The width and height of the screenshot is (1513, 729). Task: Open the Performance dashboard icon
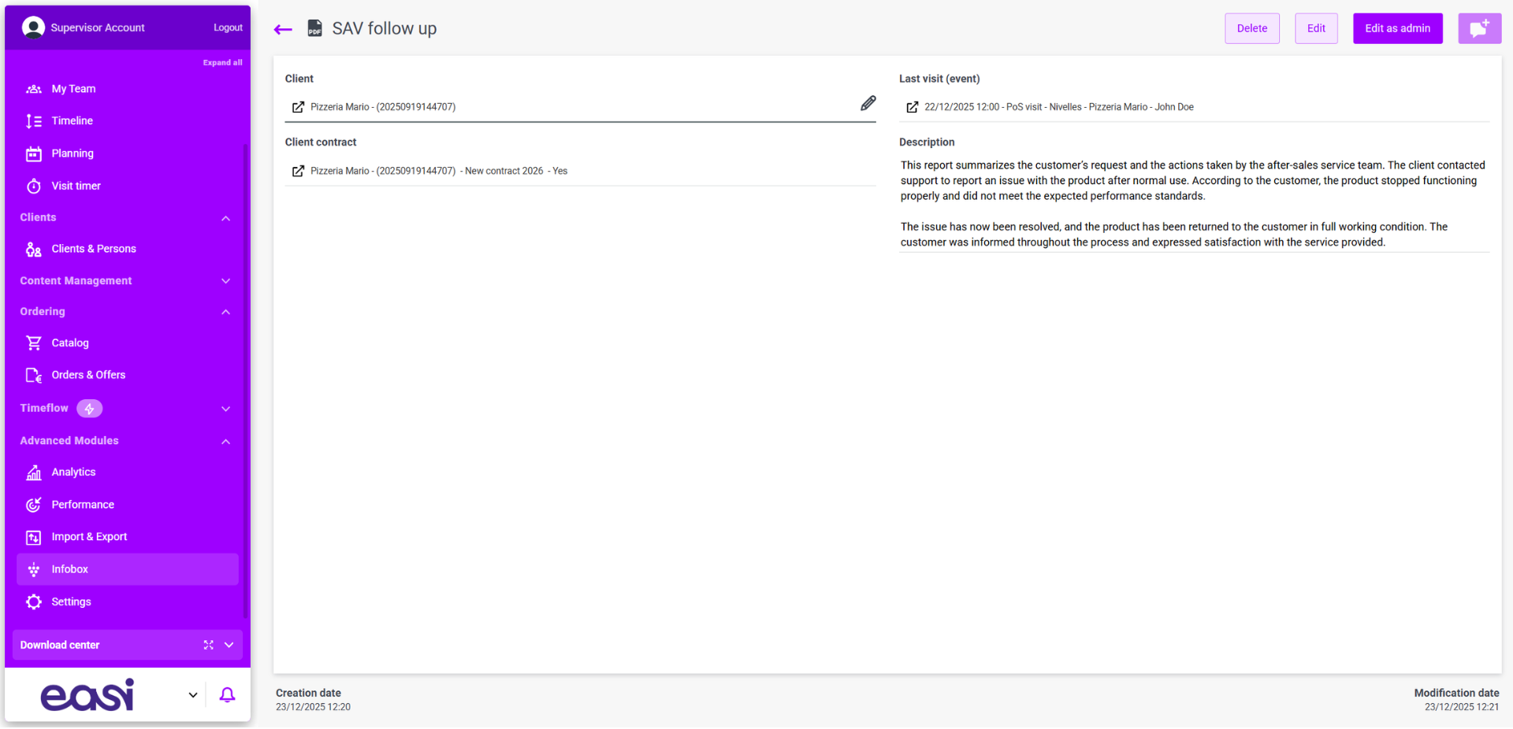coord(34,505)
